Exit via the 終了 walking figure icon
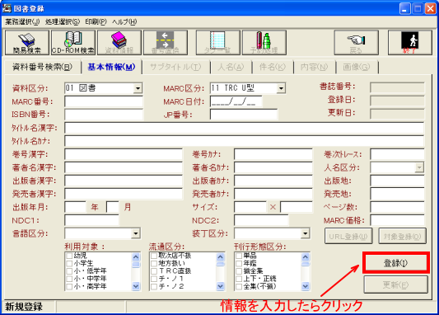This screenshot has width=439, height=315. (409, 43)
